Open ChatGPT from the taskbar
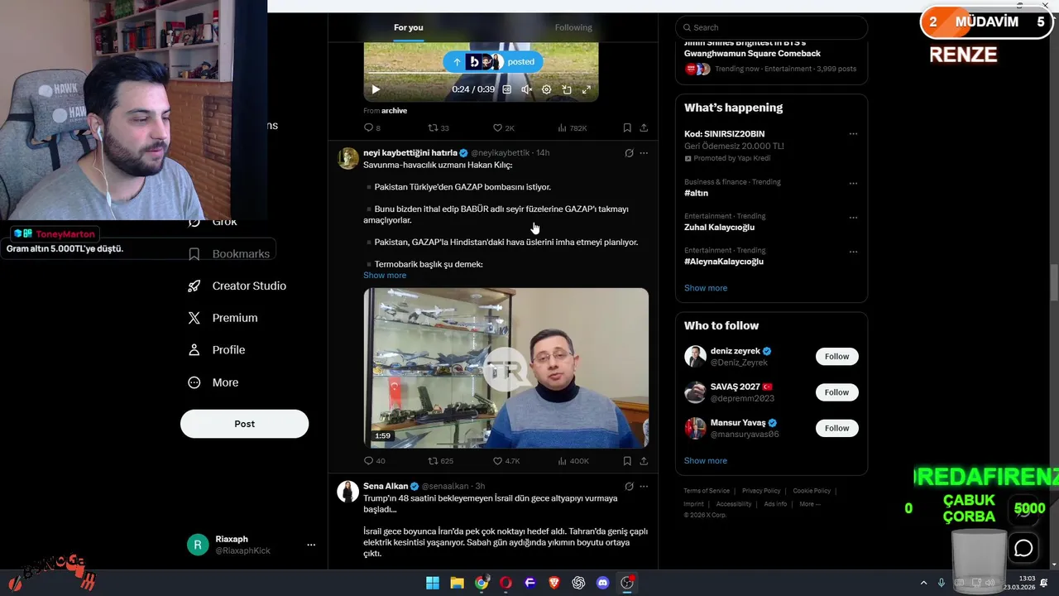The image size is (1059, 596). click(578, 583)
